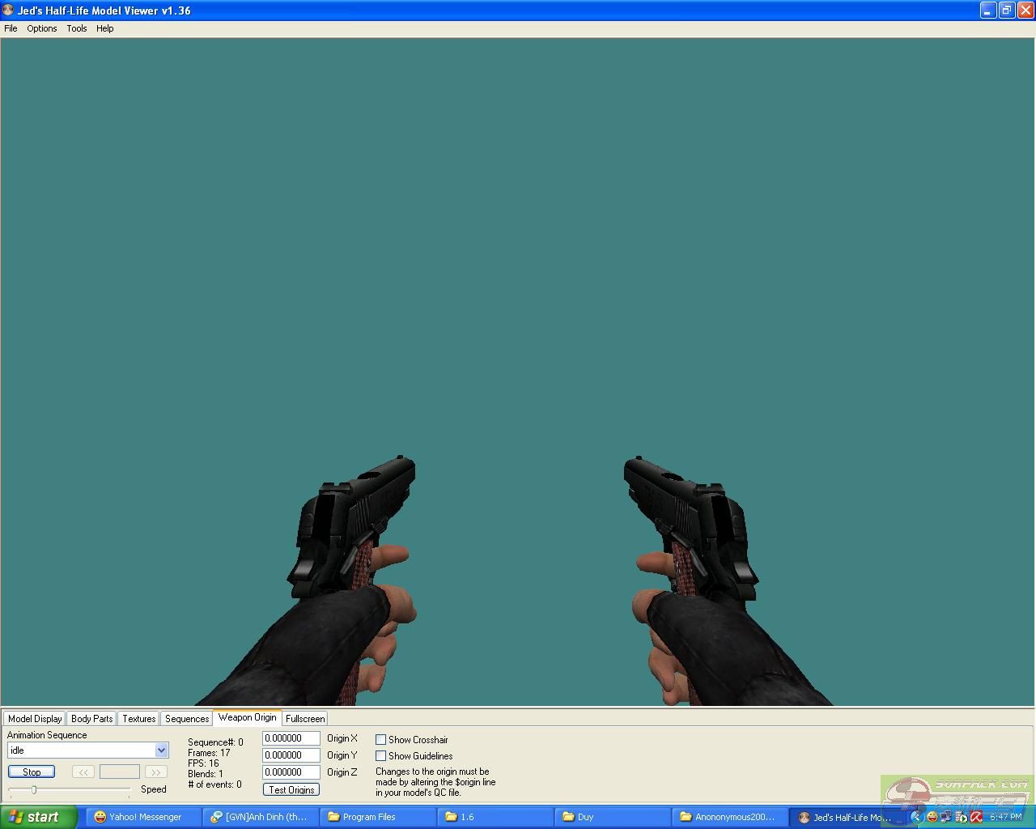Expand hidden system tray icons arrow
This screenshot has height=829, width=1036.
pyautogui.click(x=916, y=817)
